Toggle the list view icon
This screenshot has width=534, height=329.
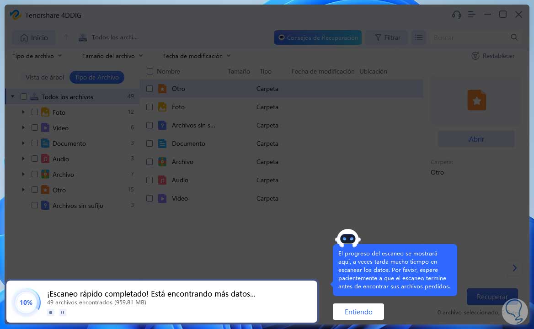[x=418, y=37]
